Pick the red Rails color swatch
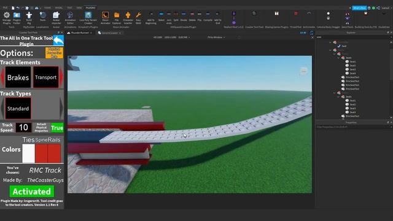The height and width of the screenshot is (221, 393). [54, 153]
